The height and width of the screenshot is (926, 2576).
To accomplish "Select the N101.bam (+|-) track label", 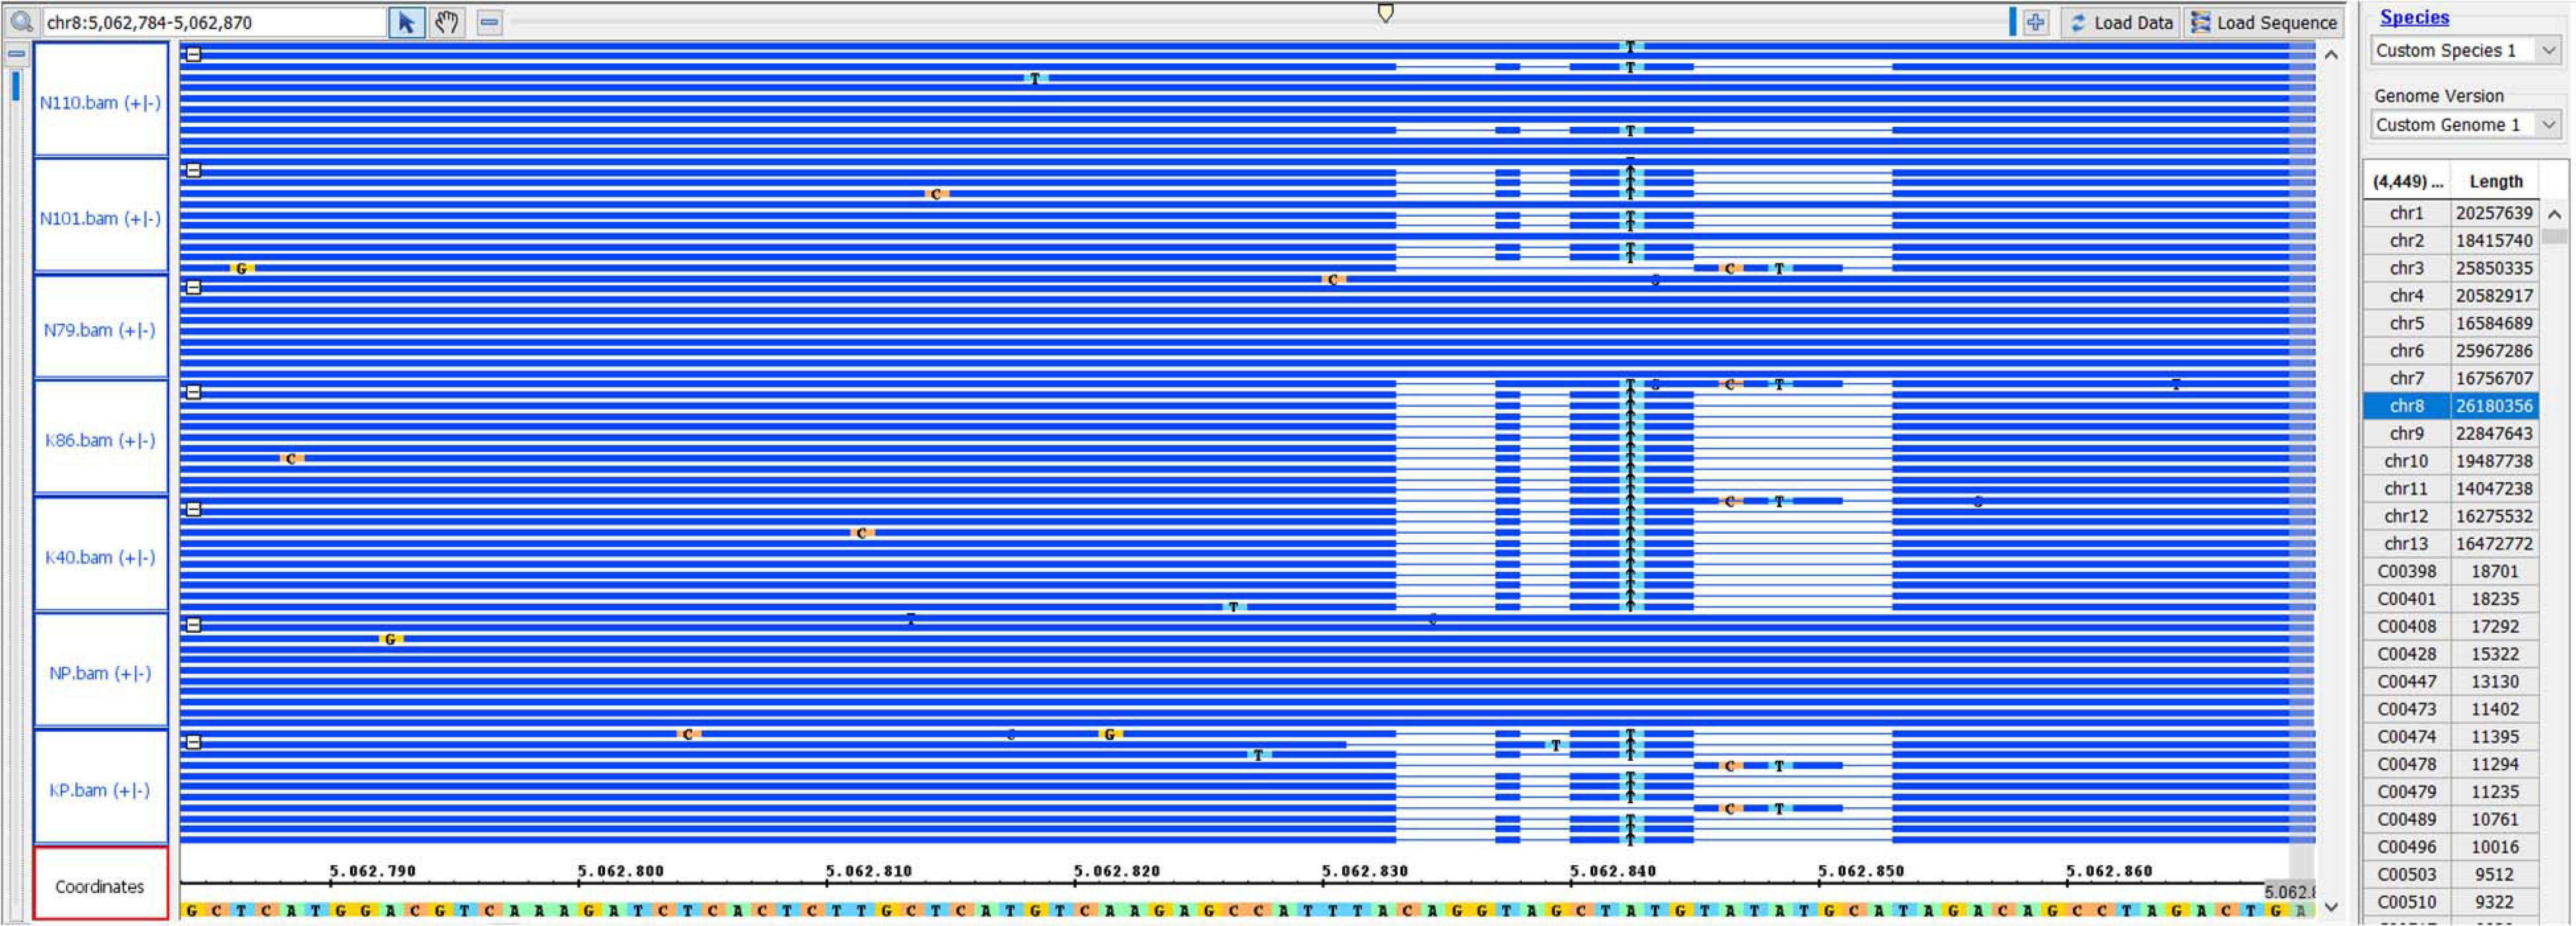I will coord(100,216).
